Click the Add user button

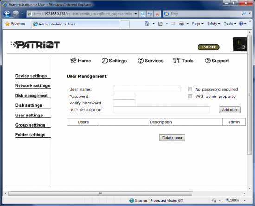pyautogui.click(x=229, y=110)
